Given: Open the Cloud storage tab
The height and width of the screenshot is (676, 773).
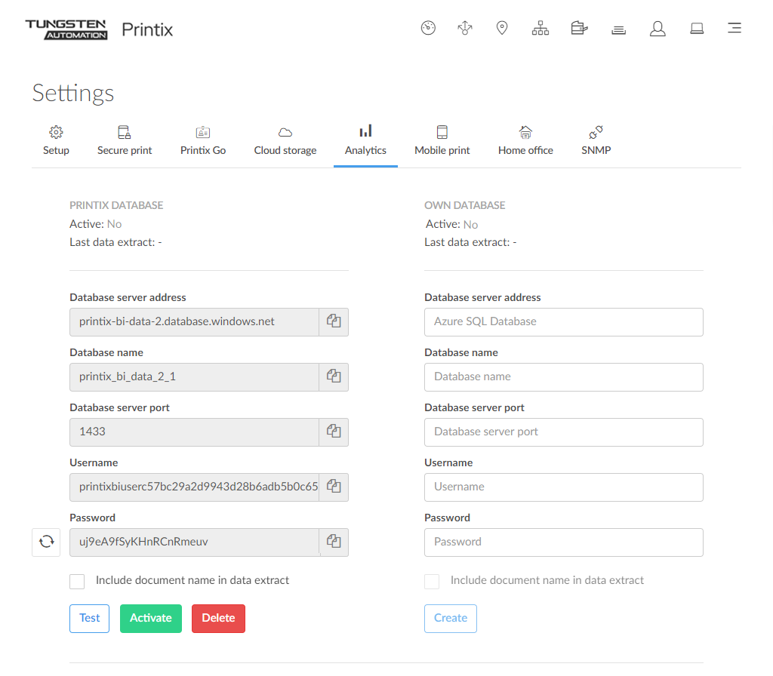Looking at the screenshot, I should point(285,141).
